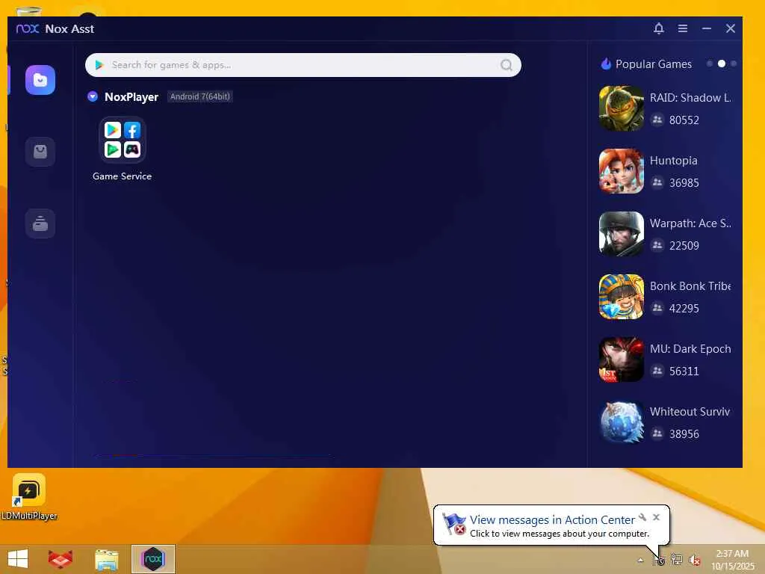Open the red fox taskbar app

[61, 559]
